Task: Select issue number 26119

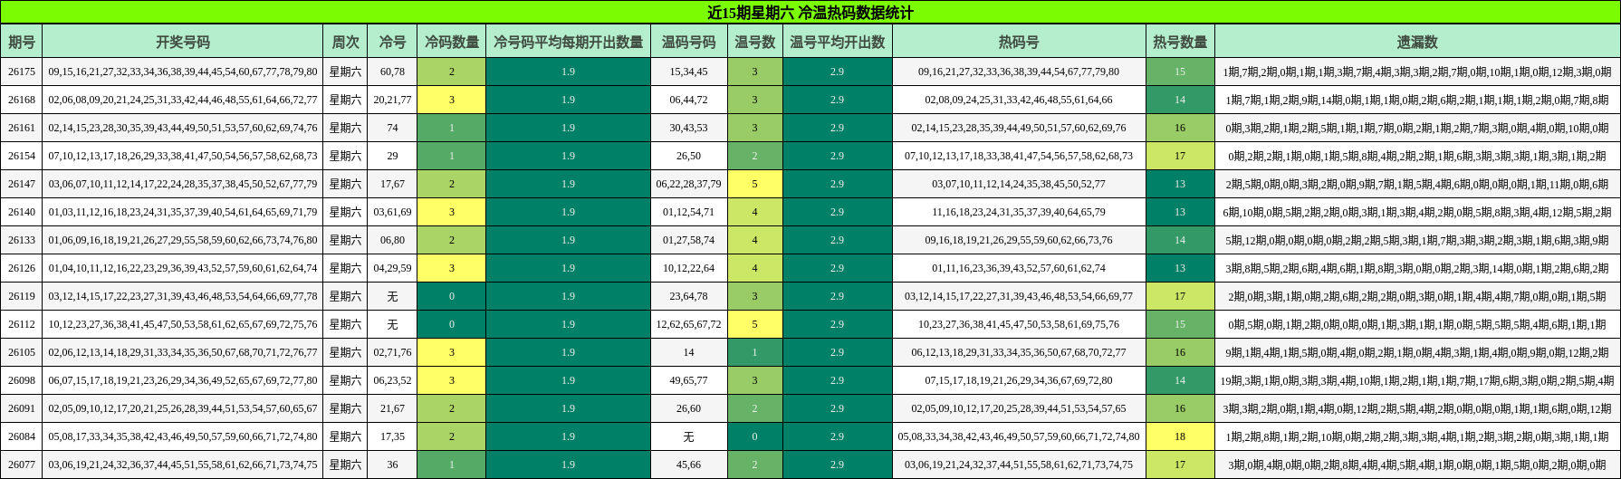Action: (x=22, y=296)
